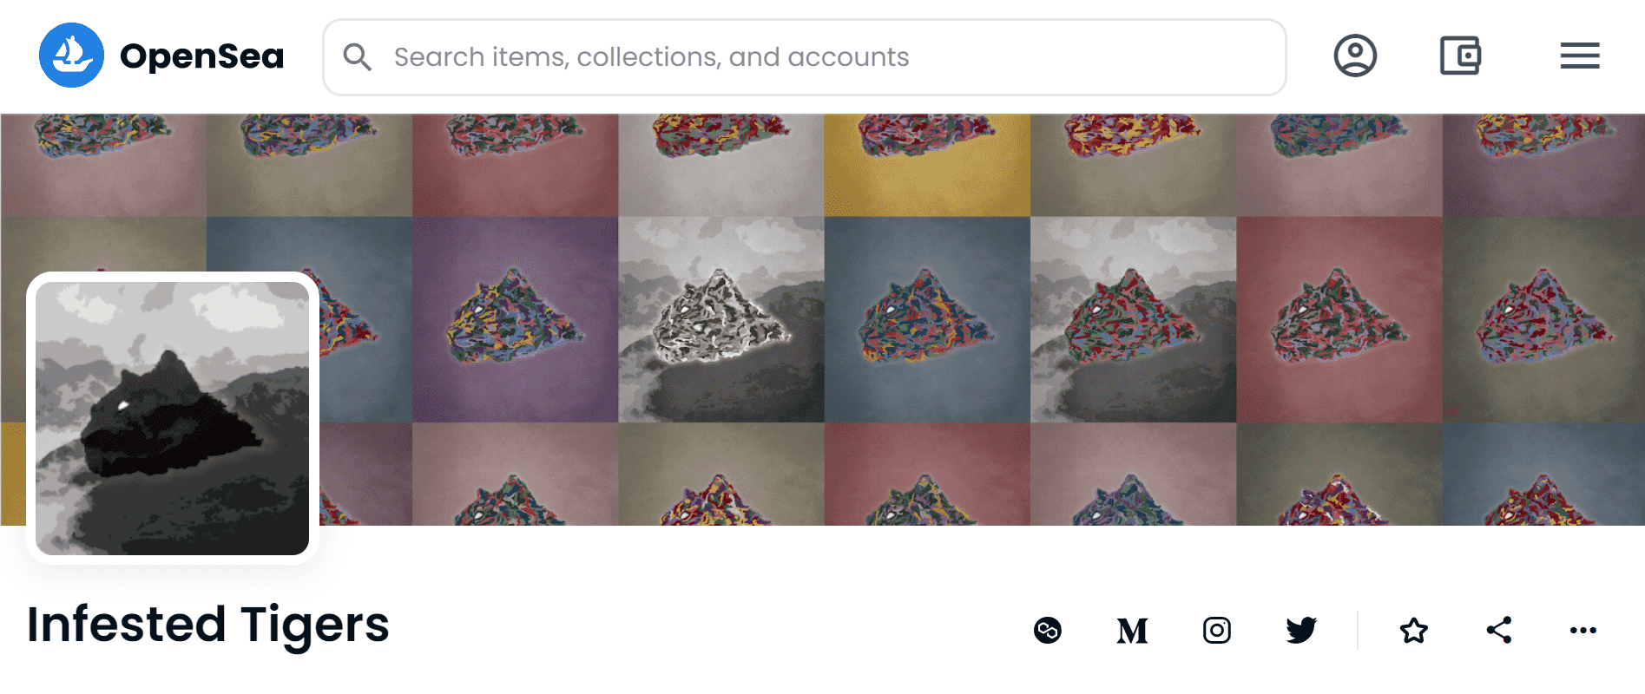Screen dimensions: 1645x694
Task: Expand the three-dot more options menu
Action: point(1582,630)
